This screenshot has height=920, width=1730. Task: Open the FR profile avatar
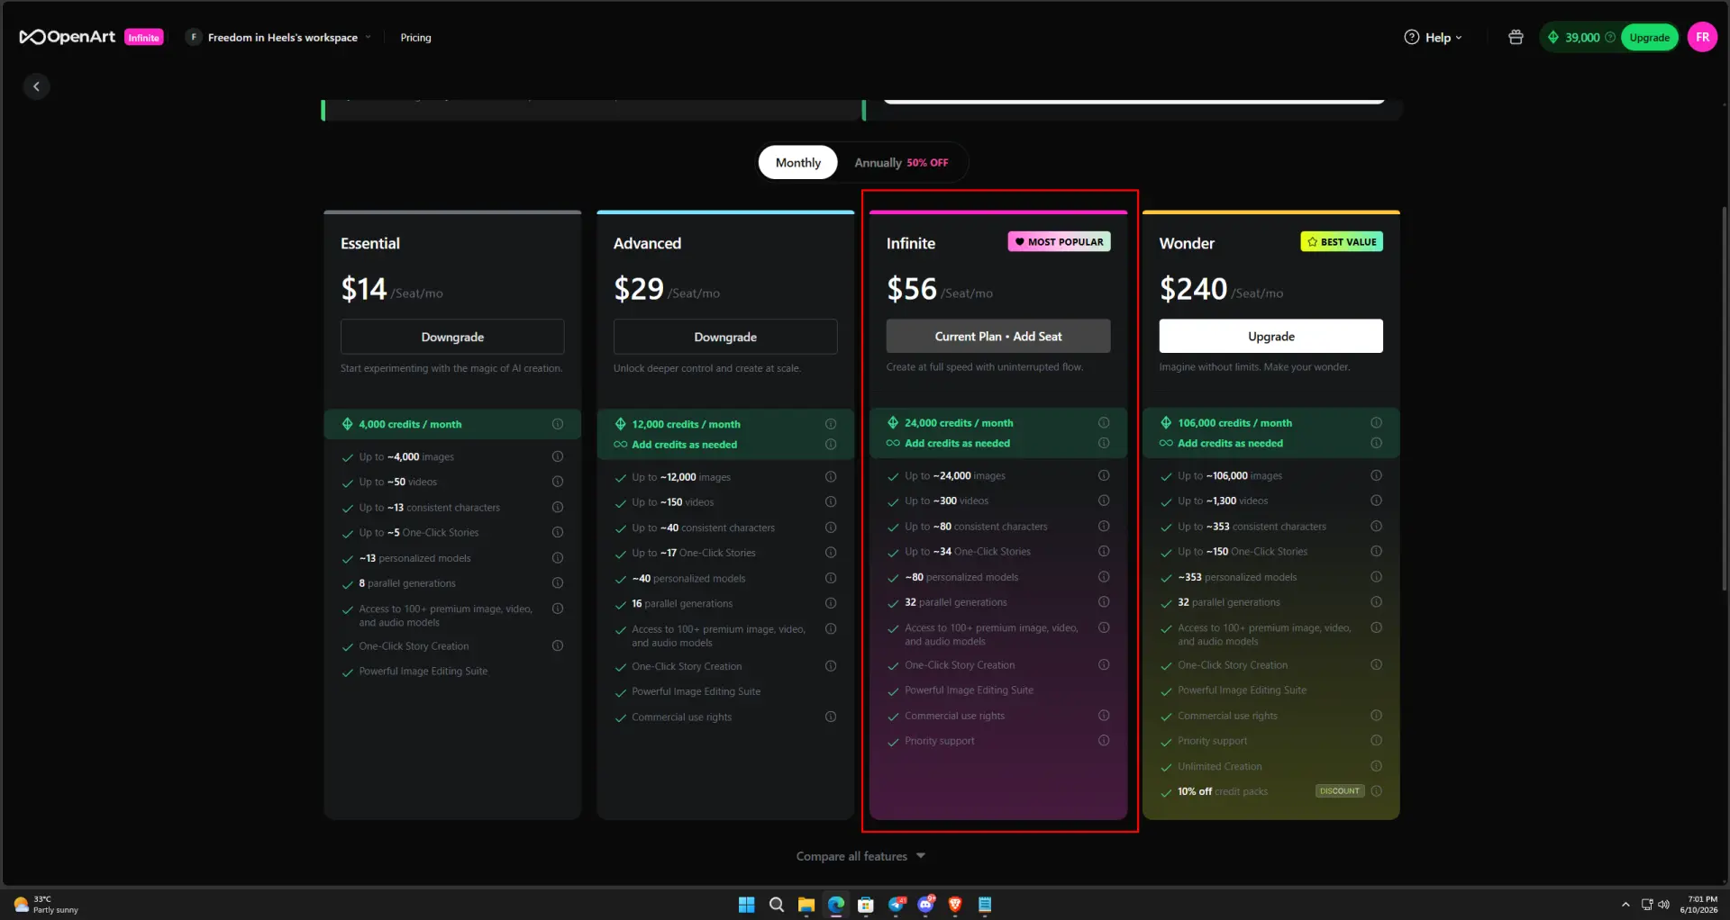[x=1702, y=37]
